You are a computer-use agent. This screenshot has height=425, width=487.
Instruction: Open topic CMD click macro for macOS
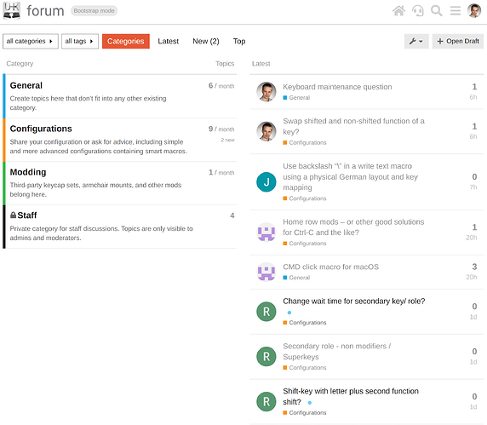point(331,267)
